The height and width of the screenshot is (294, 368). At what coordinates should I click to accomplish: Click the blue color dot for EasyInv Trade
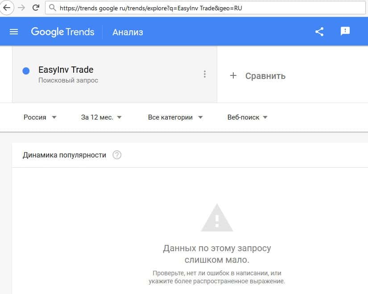(x=26, y=70)
